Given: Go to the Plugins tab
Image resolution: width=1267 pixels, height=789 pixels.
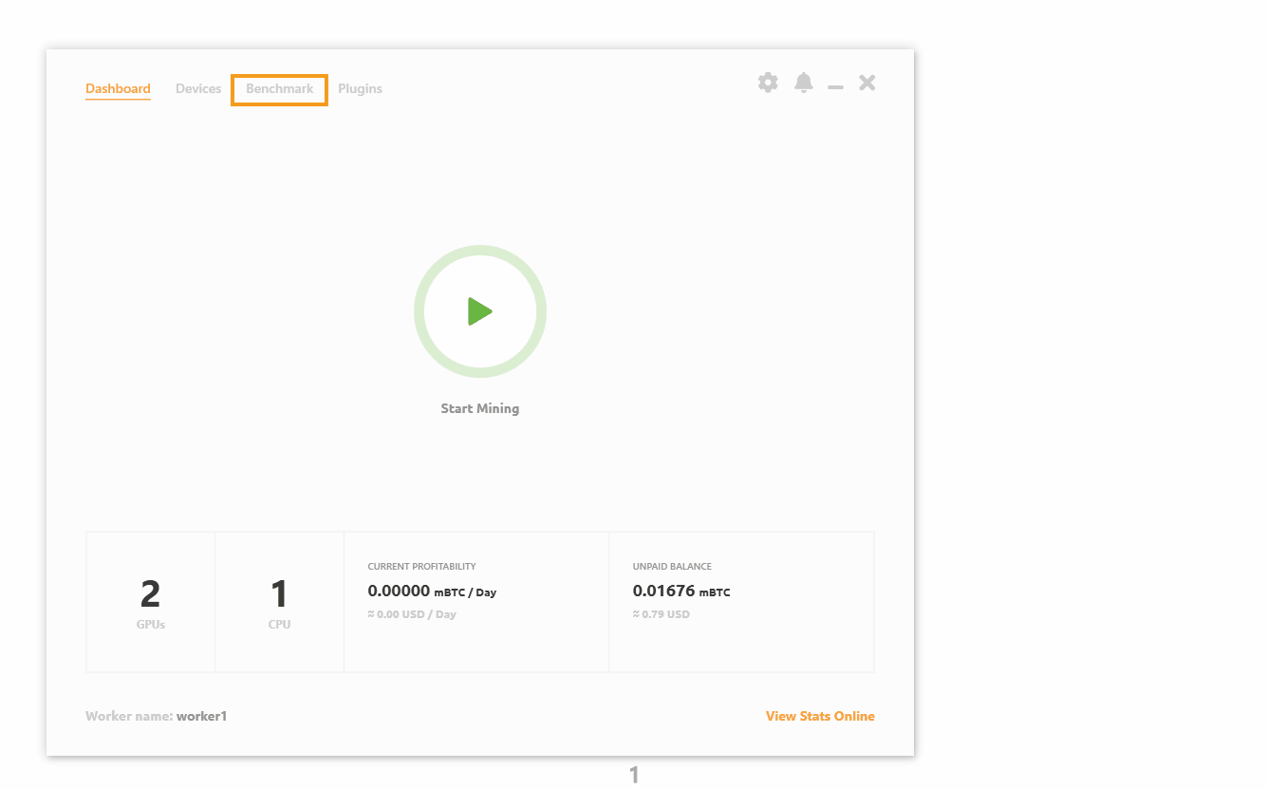Looking at the screenshot, I should tap(360, 88).
